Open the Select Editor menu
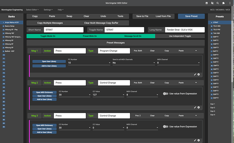 [x=33, y=10]
